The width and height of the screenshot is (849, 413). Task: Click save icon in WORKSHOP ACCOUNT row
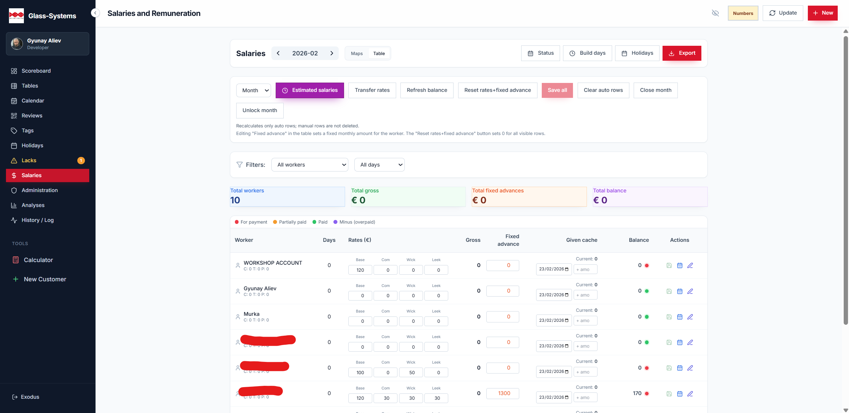click(x=669, y=265)
